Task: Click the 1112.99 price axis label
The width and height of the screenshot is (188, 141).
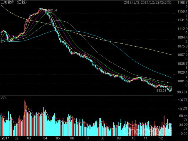Action: pyautogui.click(x=182, y=31)
